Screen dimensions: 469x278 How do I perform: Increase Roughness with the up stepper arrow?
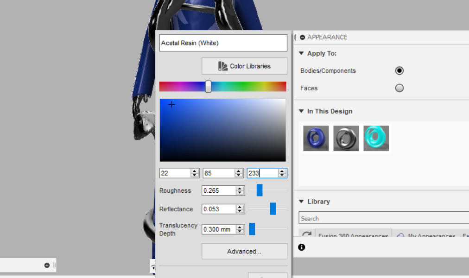pyautogui.click(x=241, y=188)
